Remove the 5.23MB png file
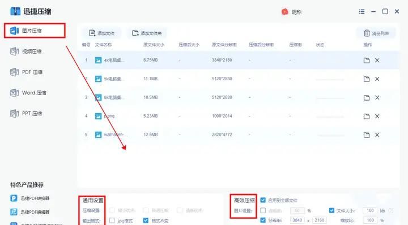Image resolution: width=408 pixels, height=225 pixels. click(x=377, y=116)
